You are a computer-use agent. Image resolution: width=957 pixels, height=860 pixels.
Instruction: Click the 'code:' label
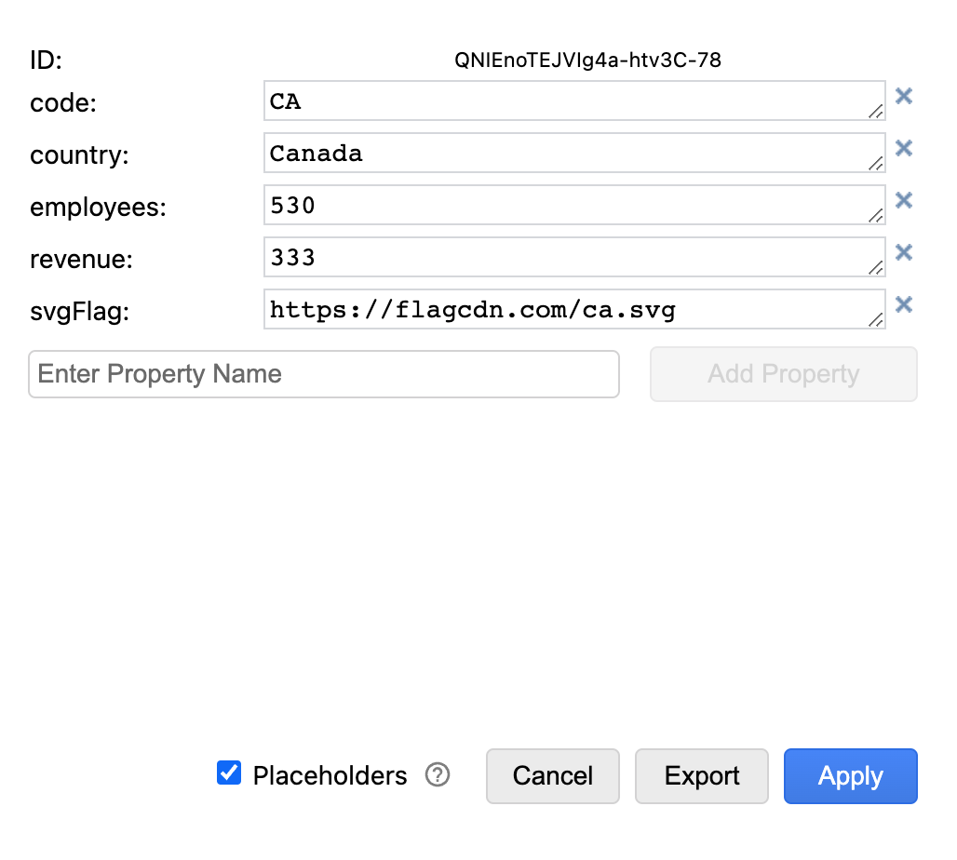pos(63,102)
